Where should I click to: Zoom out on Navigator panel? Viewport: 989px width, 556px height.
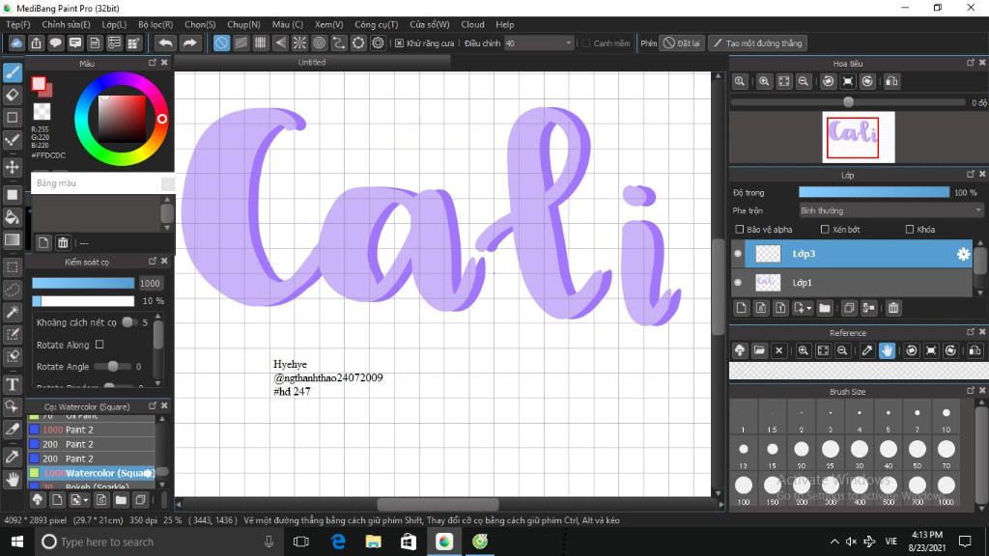tap(803, 81)
